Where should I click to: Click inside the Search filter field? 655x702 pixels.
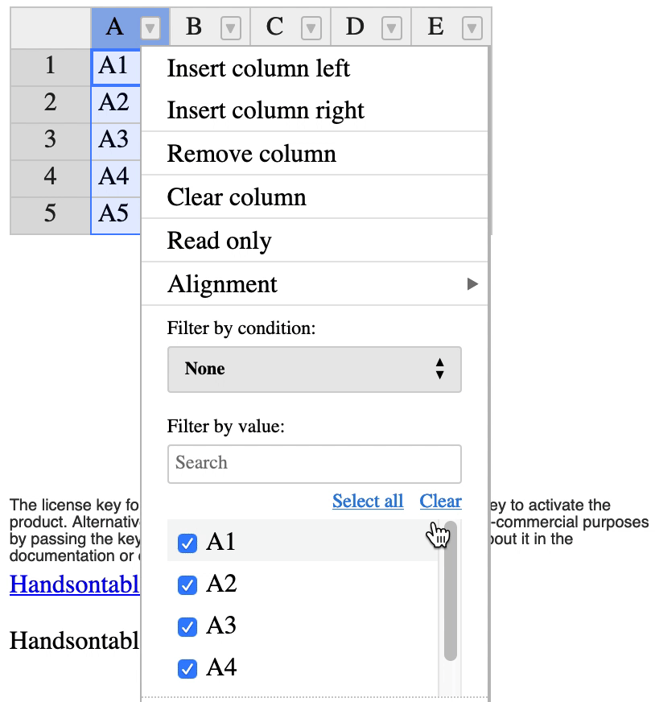point(314,464)
